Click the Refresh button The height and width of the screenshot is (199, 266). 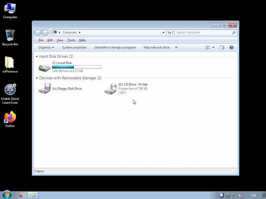[x=169, y=32]
